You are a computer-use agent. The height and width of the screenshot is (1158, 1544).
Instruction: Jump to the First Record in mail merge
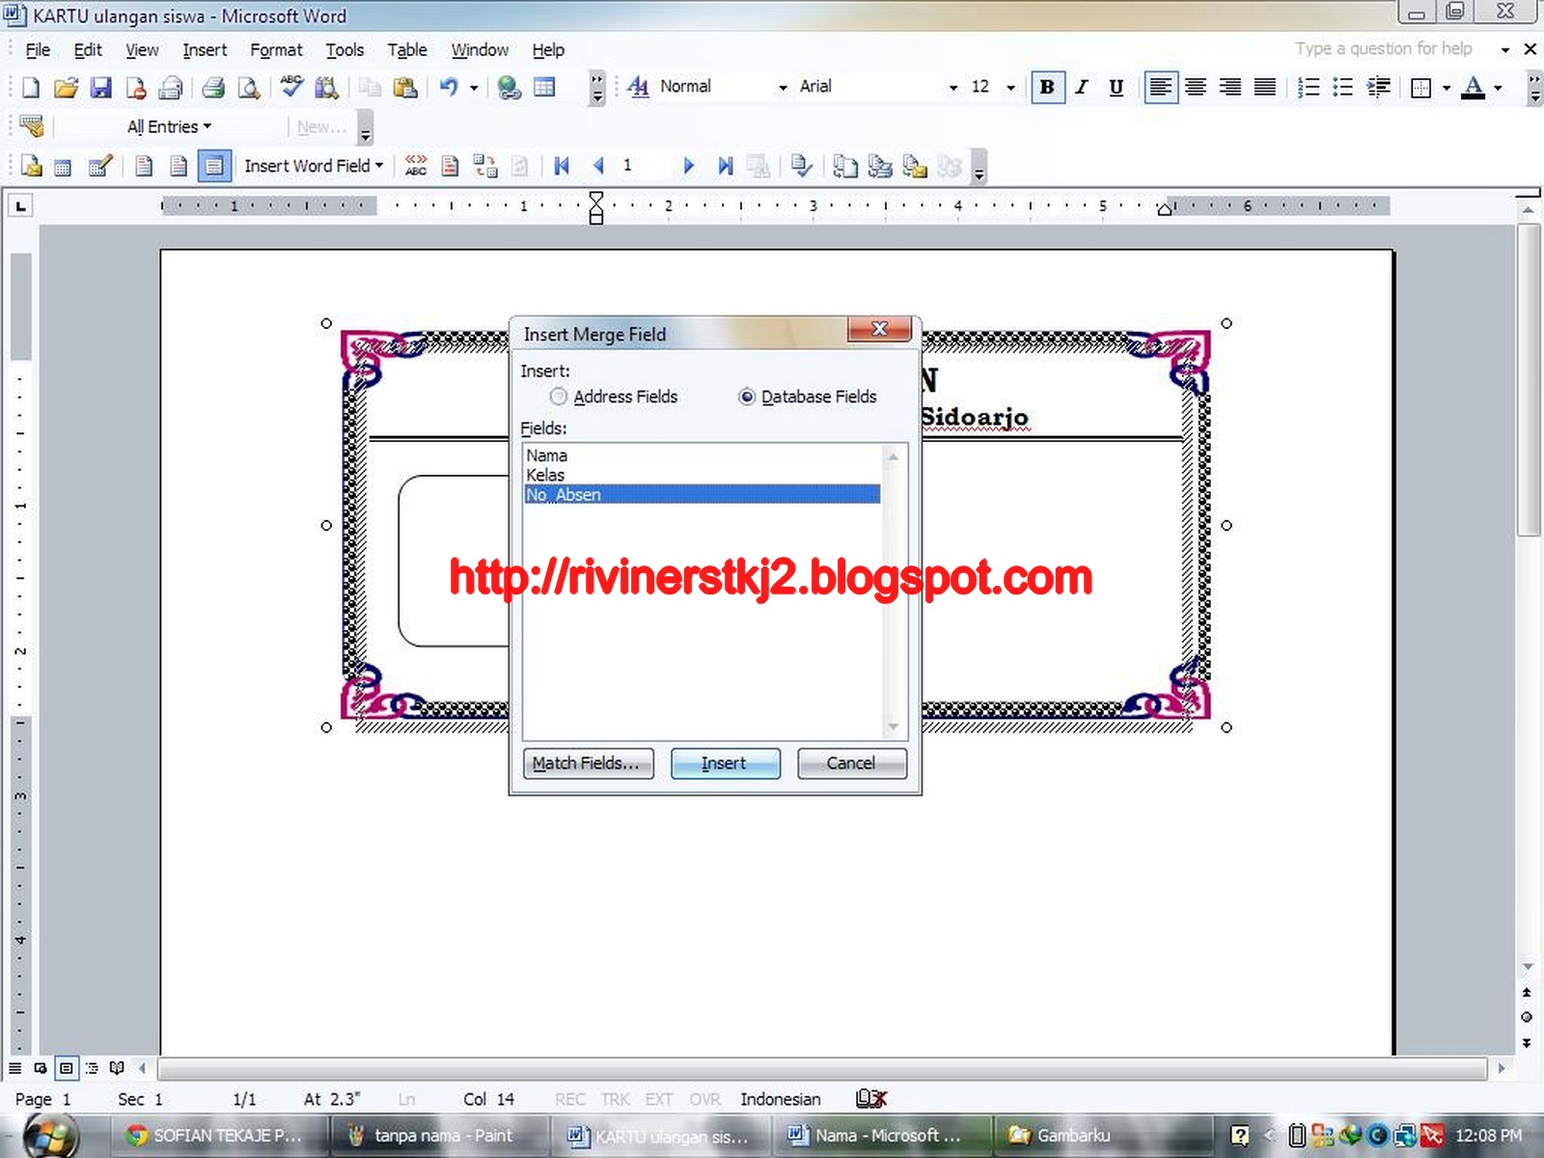click(562, 166)
